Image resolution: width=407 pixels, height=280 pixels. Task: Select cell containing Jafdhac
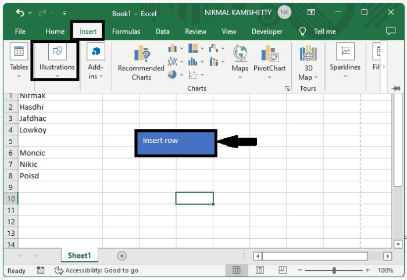[60, 119]
